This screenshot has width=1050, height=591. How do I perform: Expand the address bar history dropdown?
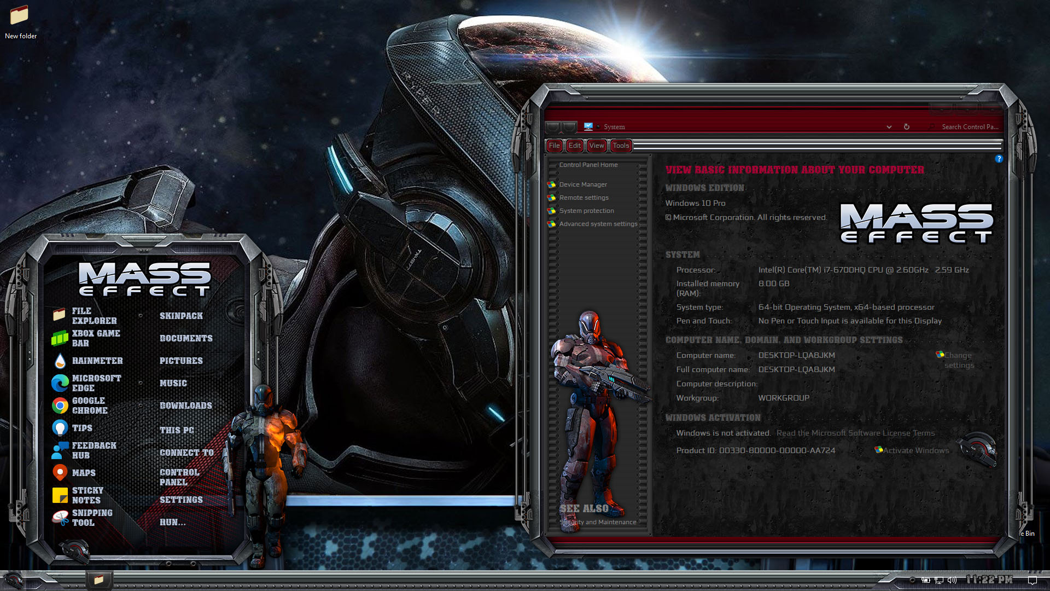click(x=889, y=127)
